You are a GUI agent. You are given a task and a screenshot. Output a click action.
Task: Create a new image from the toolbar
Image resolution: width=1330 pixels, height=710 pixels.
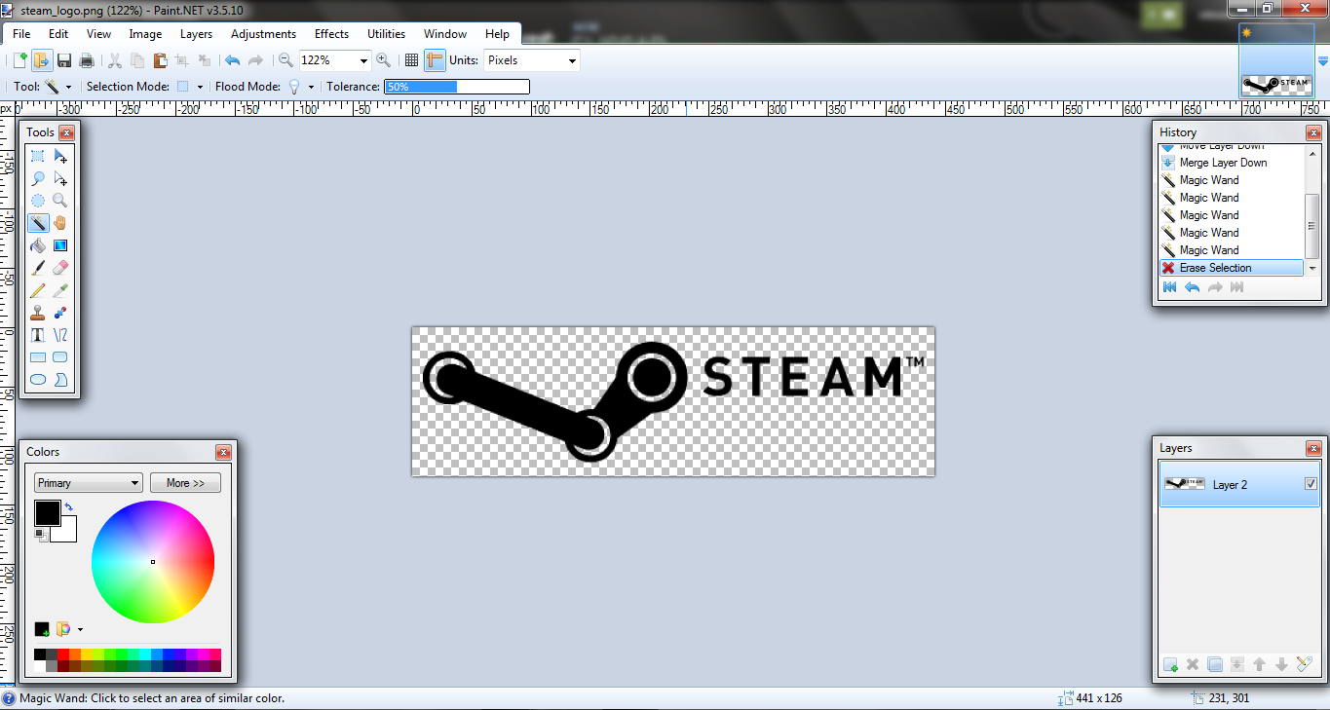pyautogui.click(x=20, y=60)
